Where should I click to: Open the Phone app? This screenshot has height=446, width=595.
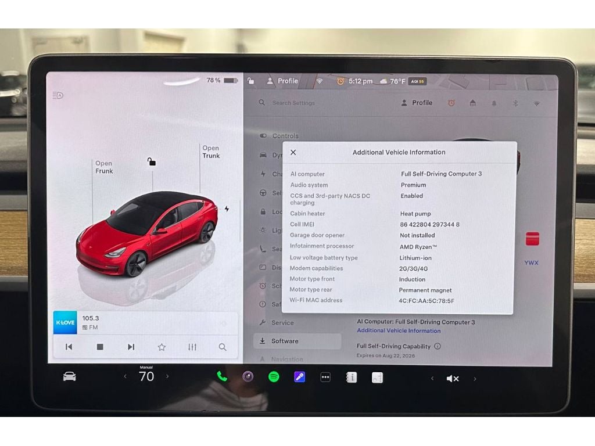pyautogui.click(x=222, y=376)
